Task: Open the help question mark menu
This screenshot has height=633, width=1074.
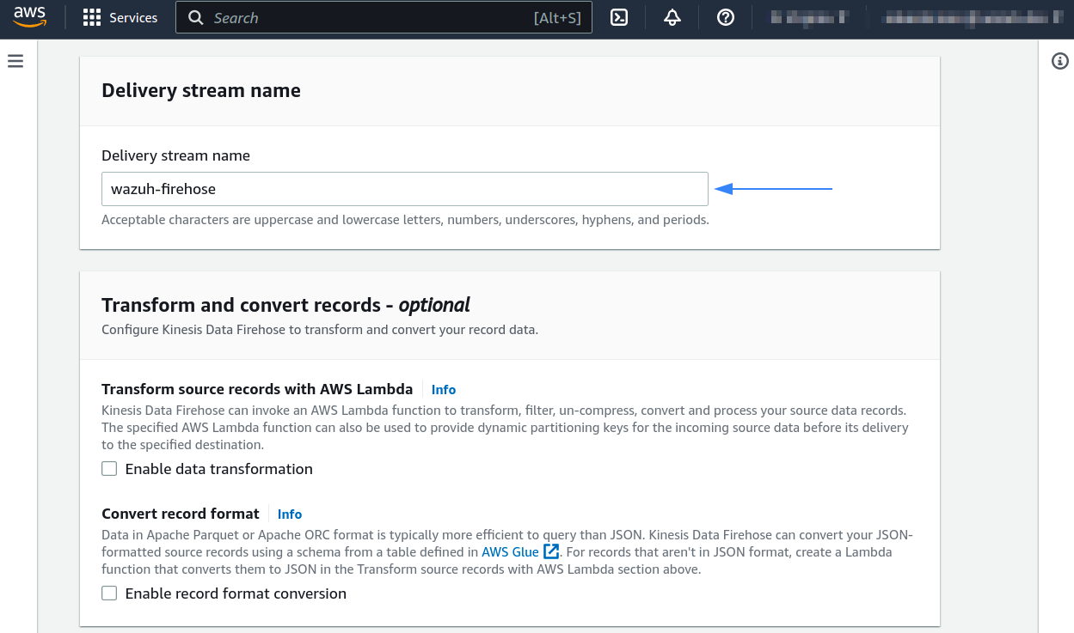Action: coord(726,17)
